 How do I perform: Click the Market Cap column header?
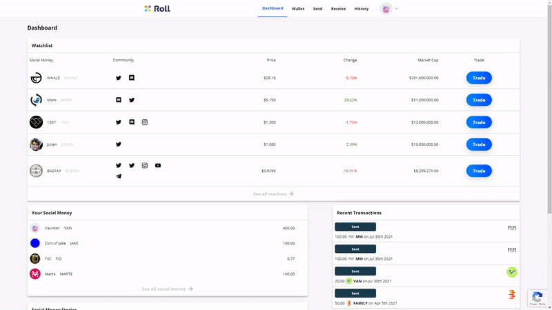pos(428,60)
